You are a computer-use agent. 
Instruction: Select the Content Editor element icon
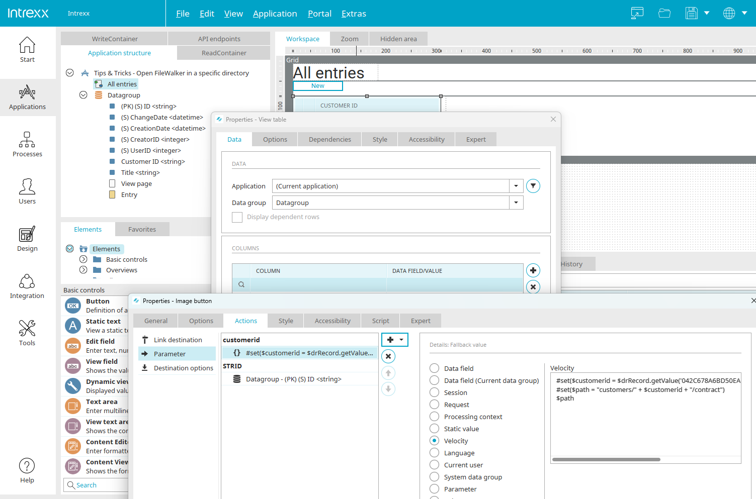(x=73, y=446)
